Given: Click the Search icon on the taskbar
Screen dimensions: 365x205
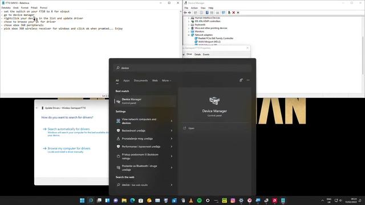Looking at the screenshot, I should click(x=91, y=200).
